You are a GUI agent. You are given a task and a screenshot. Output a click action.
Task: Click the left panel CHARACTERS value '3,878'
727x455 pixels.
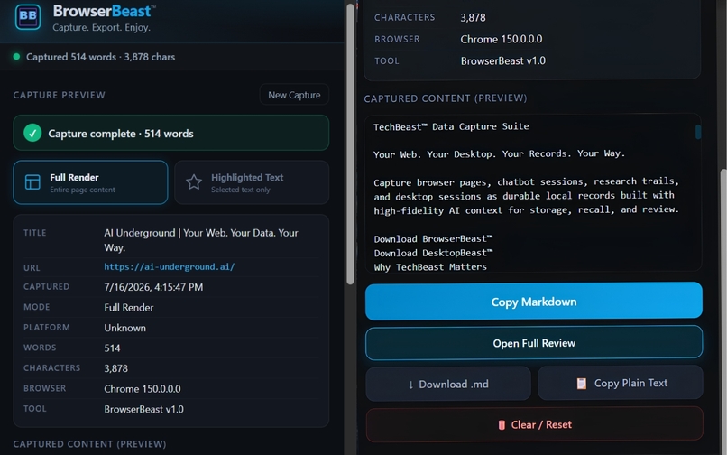point(116,368)
